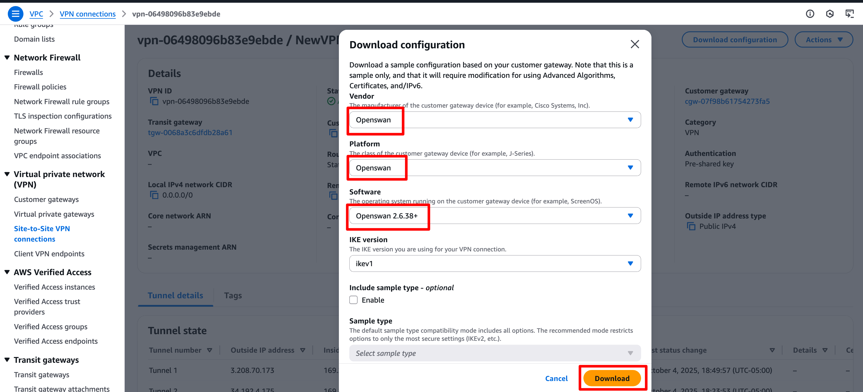The width and height of the screenshot is (863, 392).
Task: Close the Download configuration dialog
Action: (635, 44)
